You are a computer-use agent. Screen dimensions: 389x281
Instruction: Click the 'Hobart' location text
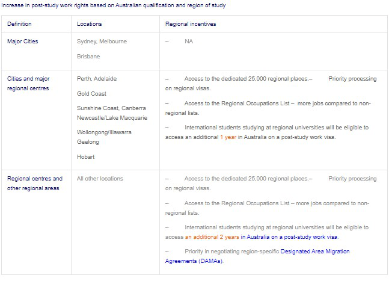coord(85,157)
